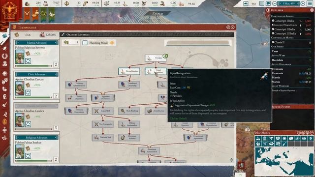The height and width of the screenshot is (177, 315).
Task: Replace Religious researcher with swap icon
Action: tap(28, 156)
